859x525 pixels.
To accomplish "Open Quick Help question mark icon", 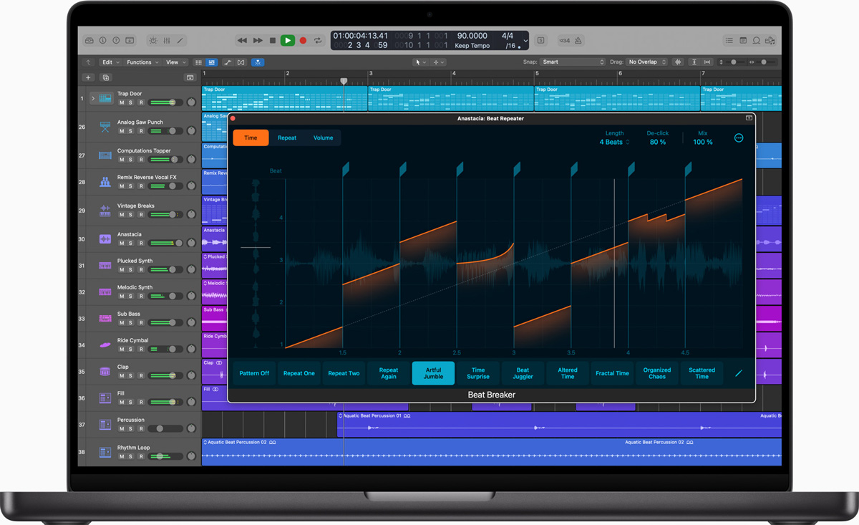I will tap(116, 41).
